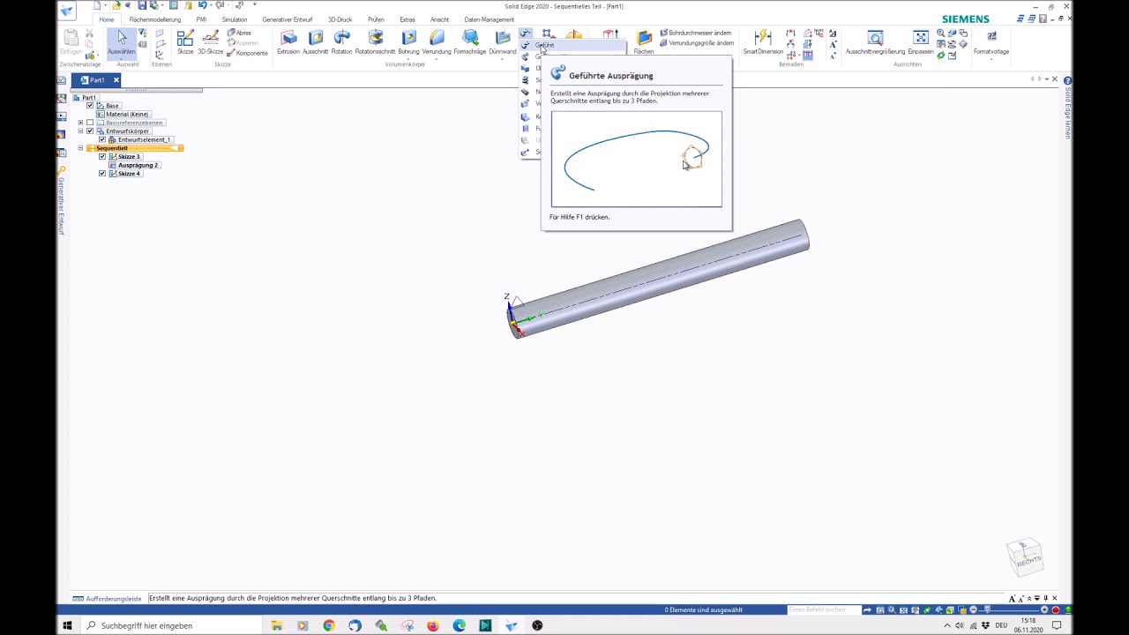Toggle Entwurfselement_1 visibility checkbox
The width and height of the screenshot is (1129, 635).
click(x=102, y=139)
